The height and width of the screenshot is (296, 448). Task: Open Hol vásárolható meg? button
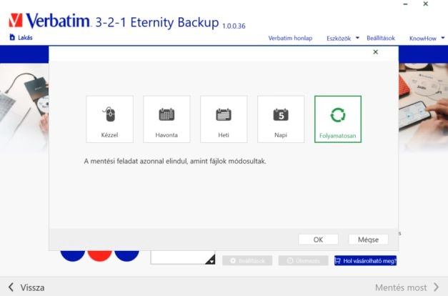click(x=365, y=260)
